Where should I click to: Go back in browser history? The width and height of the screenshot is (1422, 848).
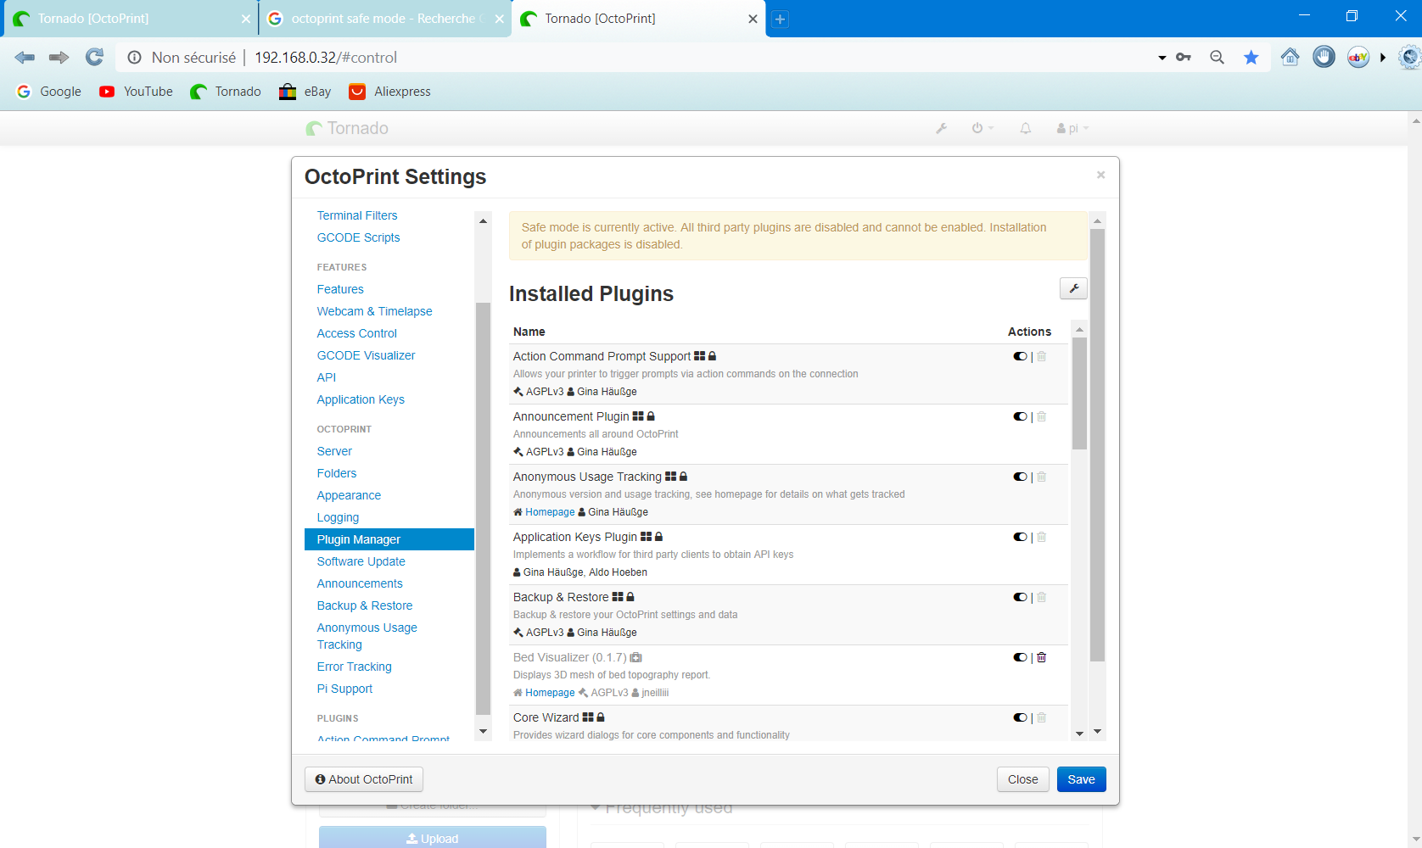pos(25,57)
